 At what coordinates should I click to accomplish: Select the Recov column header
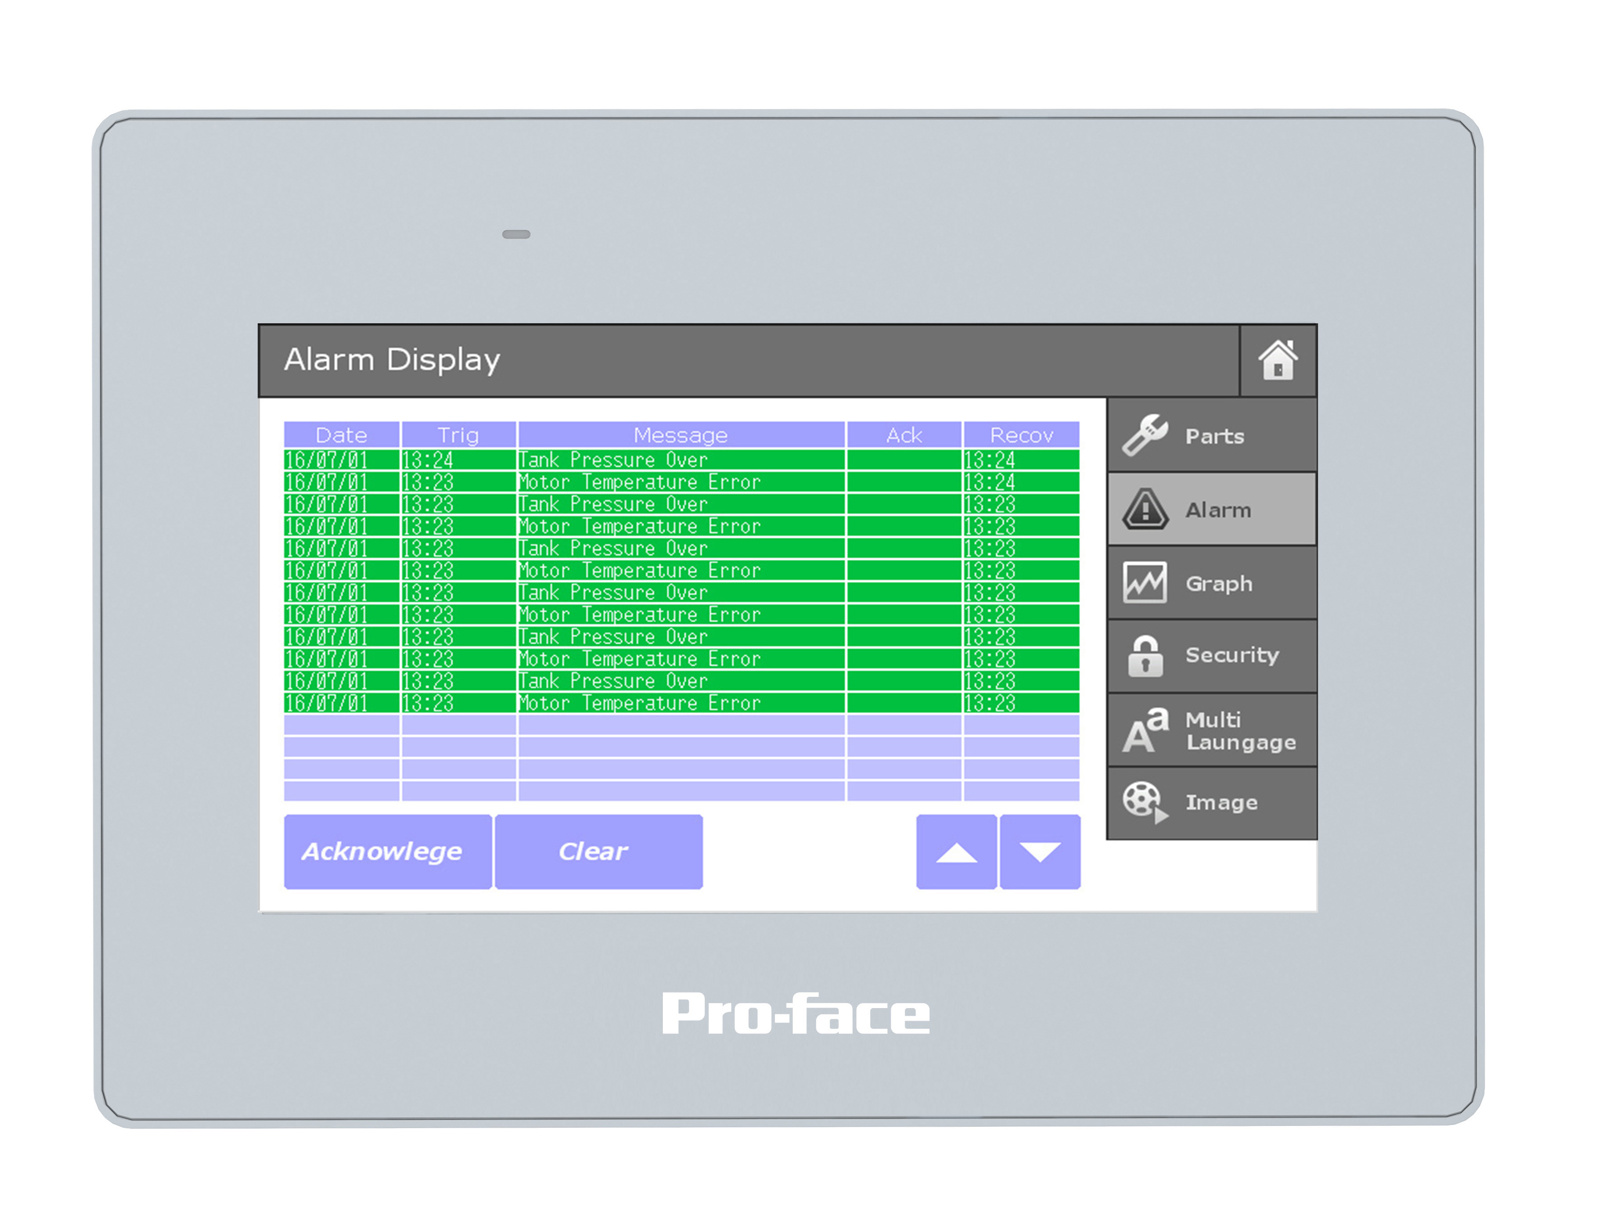click(1021, 435)
